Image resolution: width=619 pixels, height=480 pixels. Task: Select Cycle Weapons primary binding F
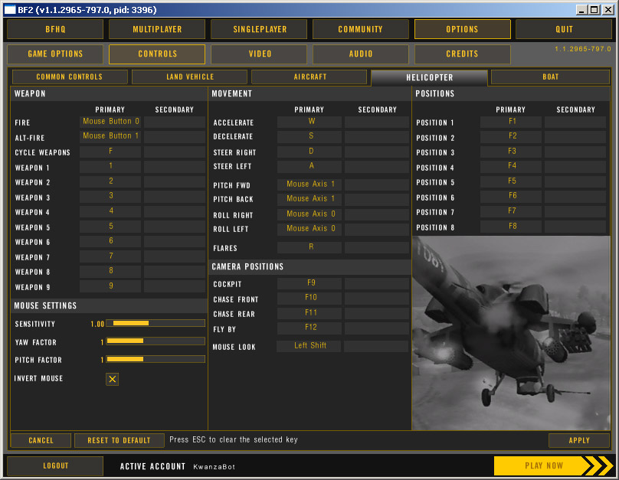click(110, 152)
